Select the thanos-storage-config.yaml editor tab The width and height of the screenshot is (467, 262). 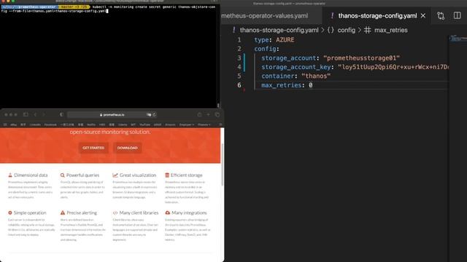click(x=377, y=16)
